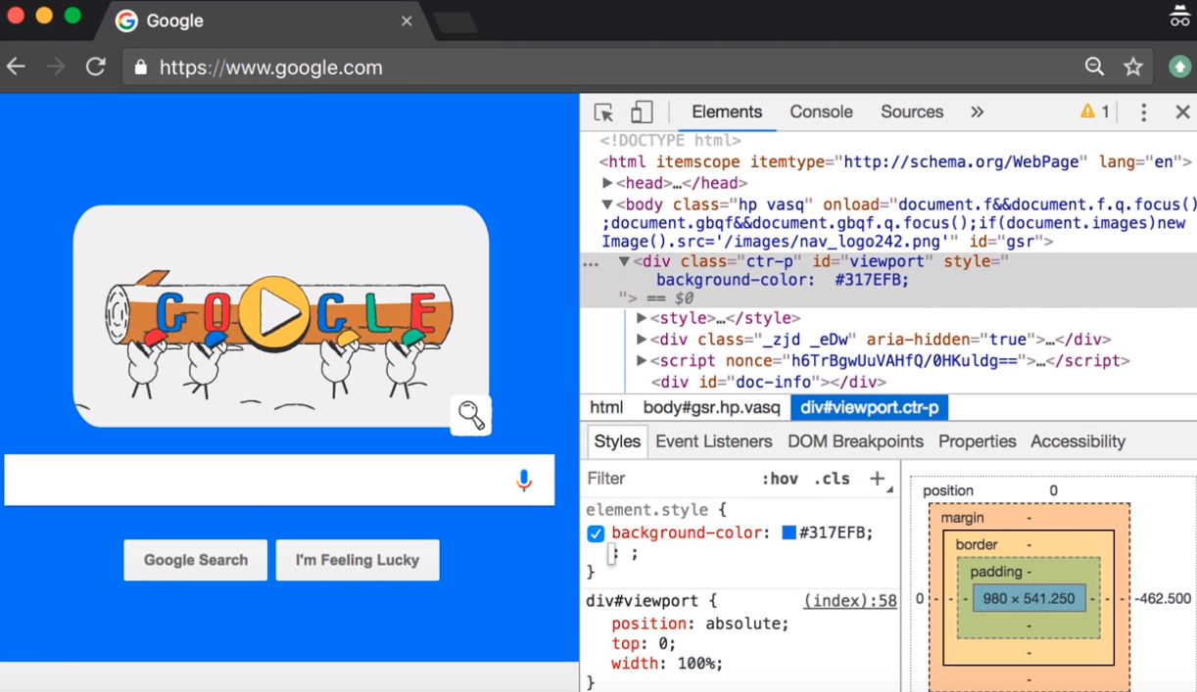Click the element.style selector text

coord(649,510)
